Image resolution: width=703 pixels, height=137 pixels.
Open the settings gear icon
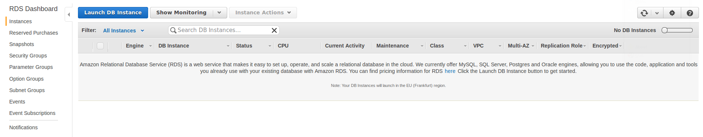(672, 13)
